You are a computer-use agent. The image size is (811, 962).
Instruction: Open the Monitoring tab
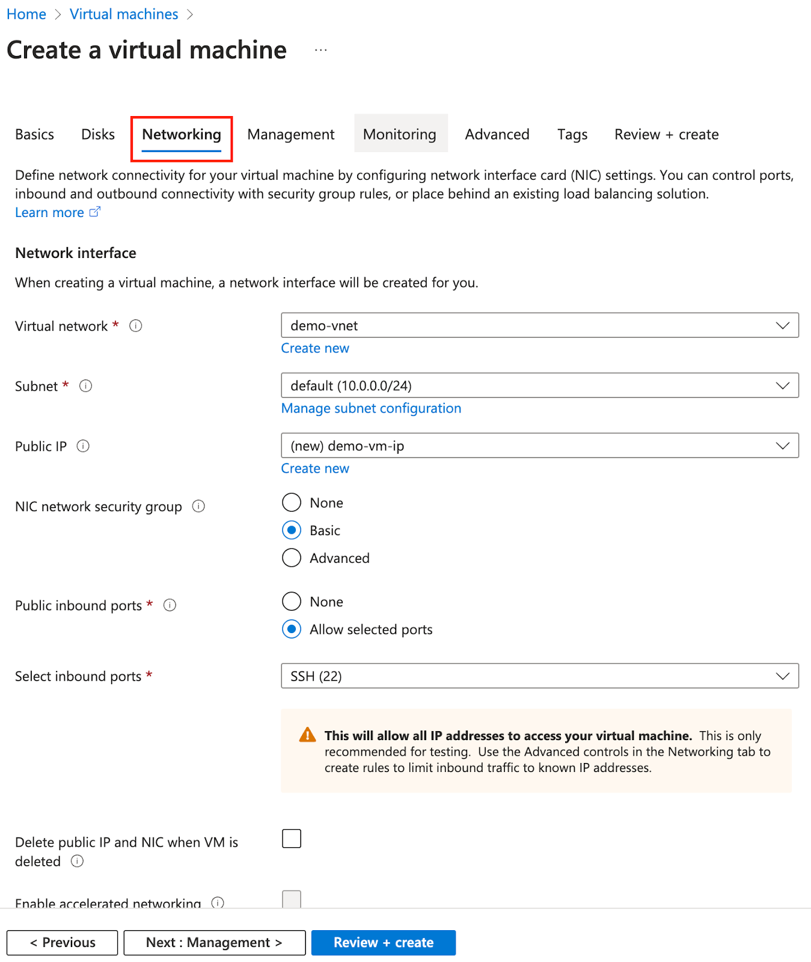pyautogui.click(x=400, y=134)
